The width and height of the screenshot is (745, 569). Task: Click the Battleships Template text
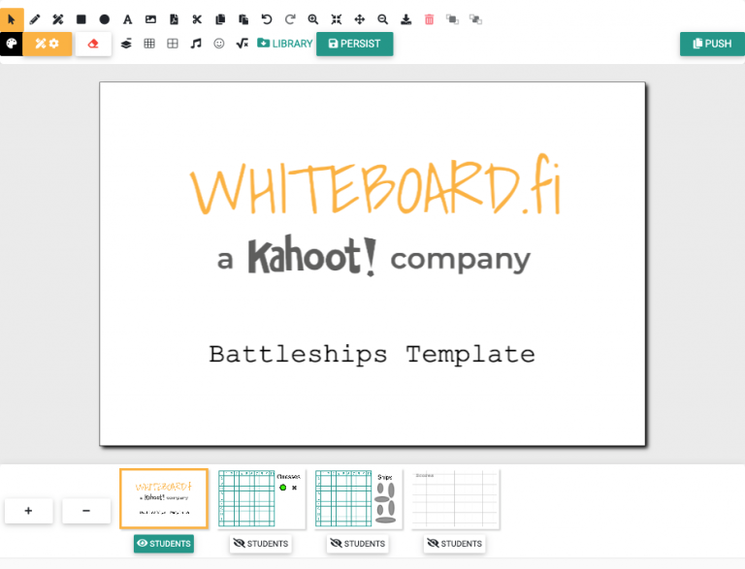coord(372,355)
